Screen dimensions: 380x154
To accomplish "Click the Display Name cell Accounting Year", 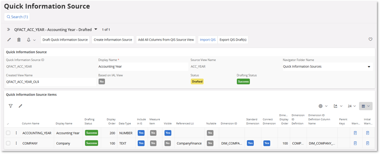I will click(x=68, y=133).
